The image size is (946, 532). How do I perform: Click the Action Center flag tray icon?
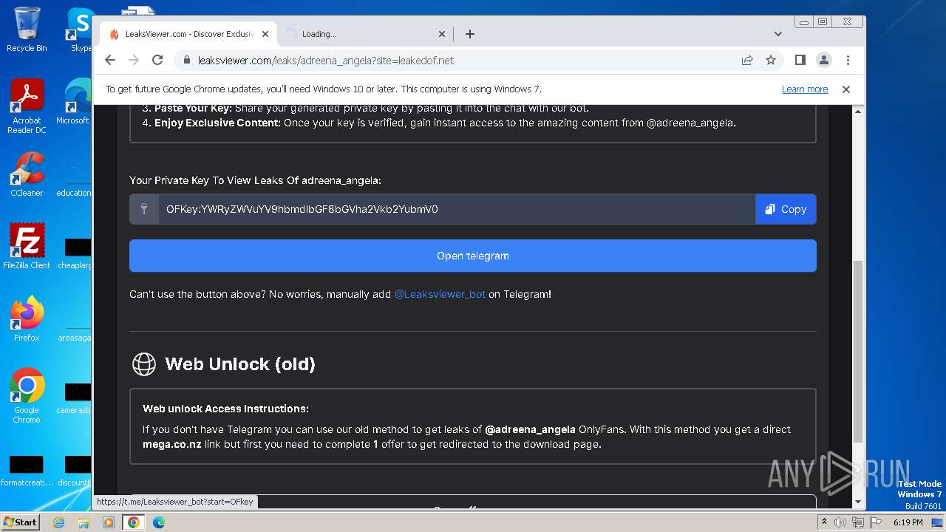click(x=875, y=522)
